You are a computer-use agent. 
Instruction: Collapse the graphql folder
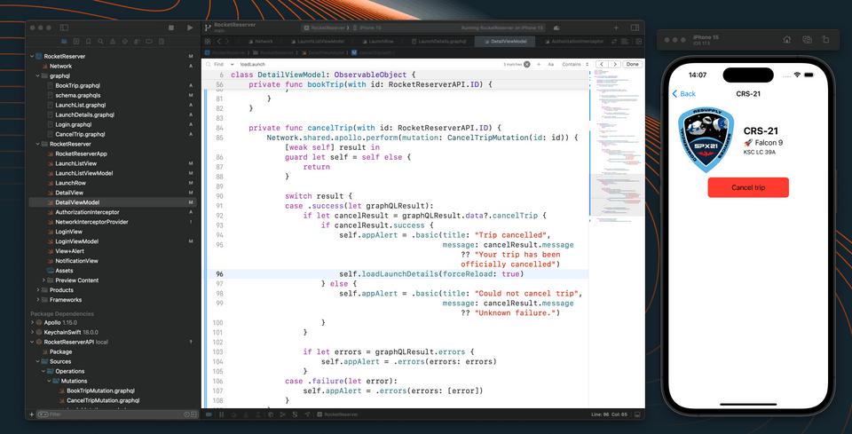[x=38, y=75]
